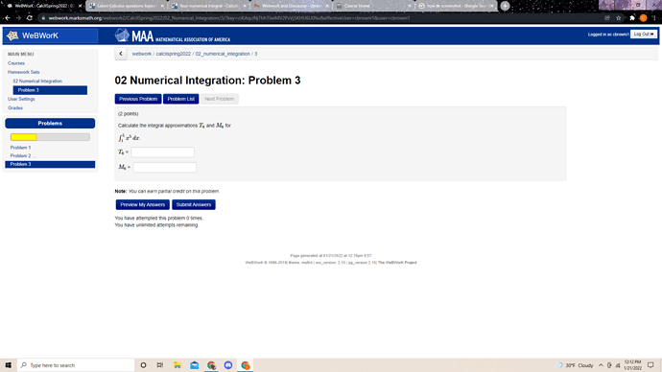Close the WeBWorK CalcIISpring2022 browser tab

81,6
